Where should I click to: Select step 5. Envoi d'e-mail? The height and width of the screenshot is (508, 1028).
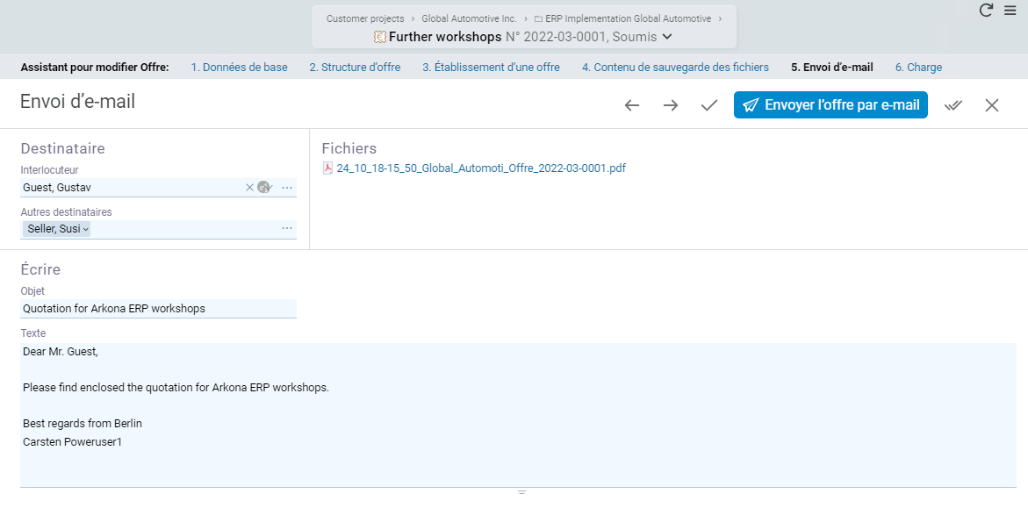pos(832,67)
